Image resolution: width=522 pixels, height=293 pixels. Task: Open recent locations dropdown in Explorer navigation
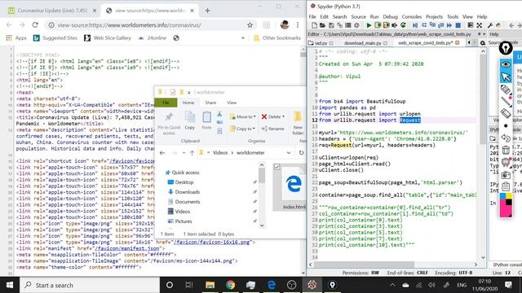click(184, 153)
